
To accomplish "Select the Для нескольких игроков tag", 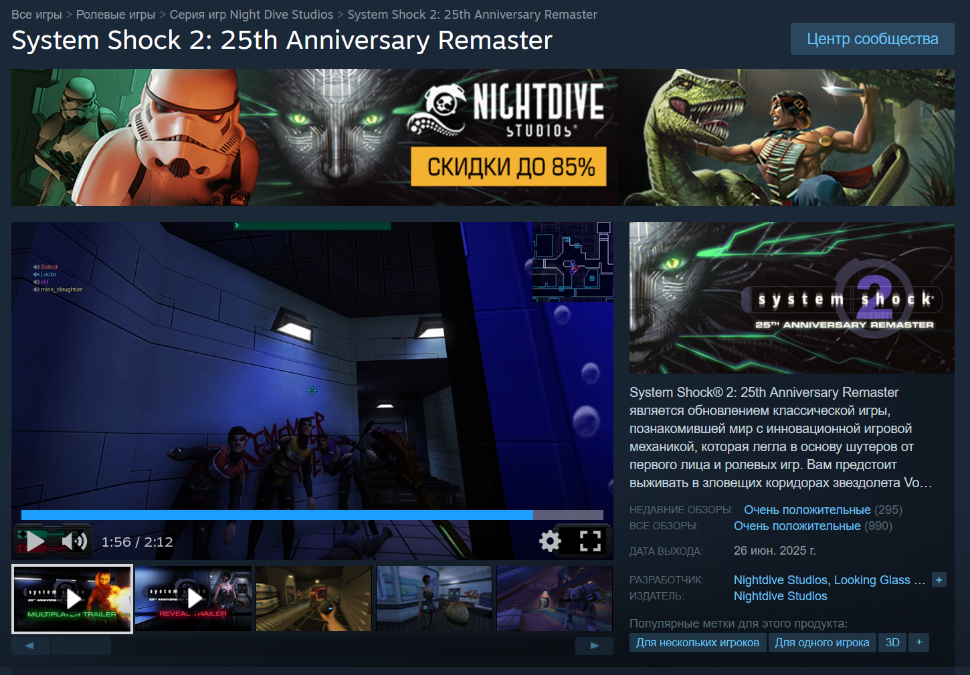I will coord(698,643).
